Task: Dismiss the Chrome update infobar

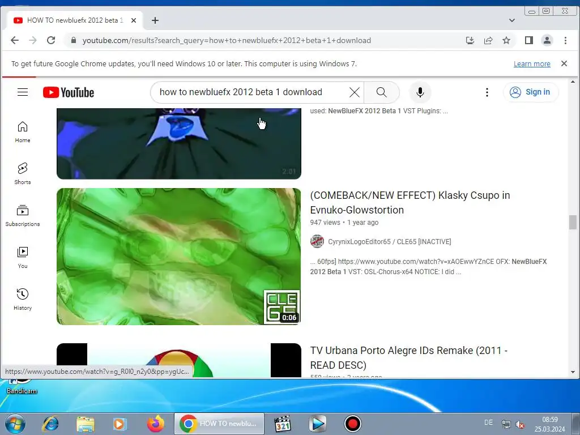Action: coord(564,63)
